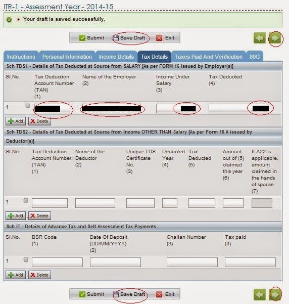Click Name of the Employer field
Viewport: 289px width, 304px height.
(x=112, y=108)
